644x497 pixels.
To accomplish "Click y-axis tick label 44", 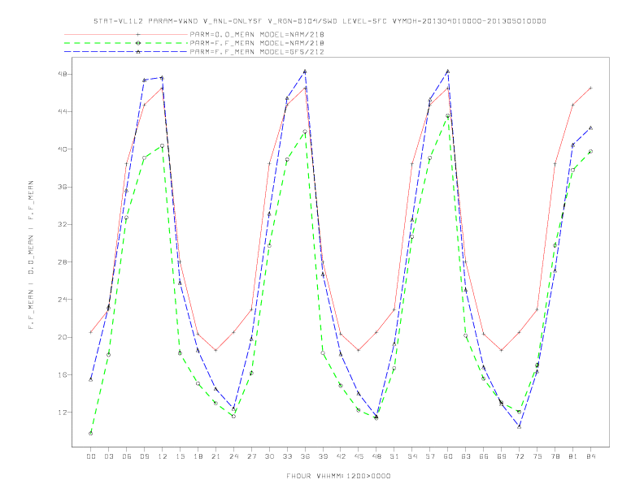I will pyautogui.click(x=63, y=111).
